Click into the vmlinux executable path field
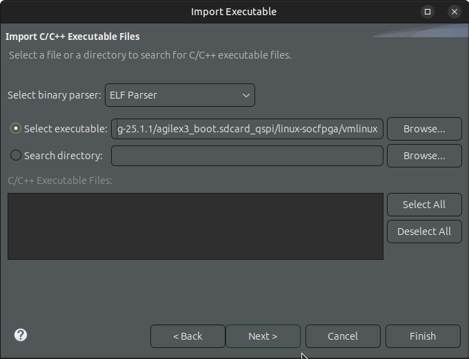Viewport: 469px width, 359px height. pyautogui.click(x=247, y=129)
